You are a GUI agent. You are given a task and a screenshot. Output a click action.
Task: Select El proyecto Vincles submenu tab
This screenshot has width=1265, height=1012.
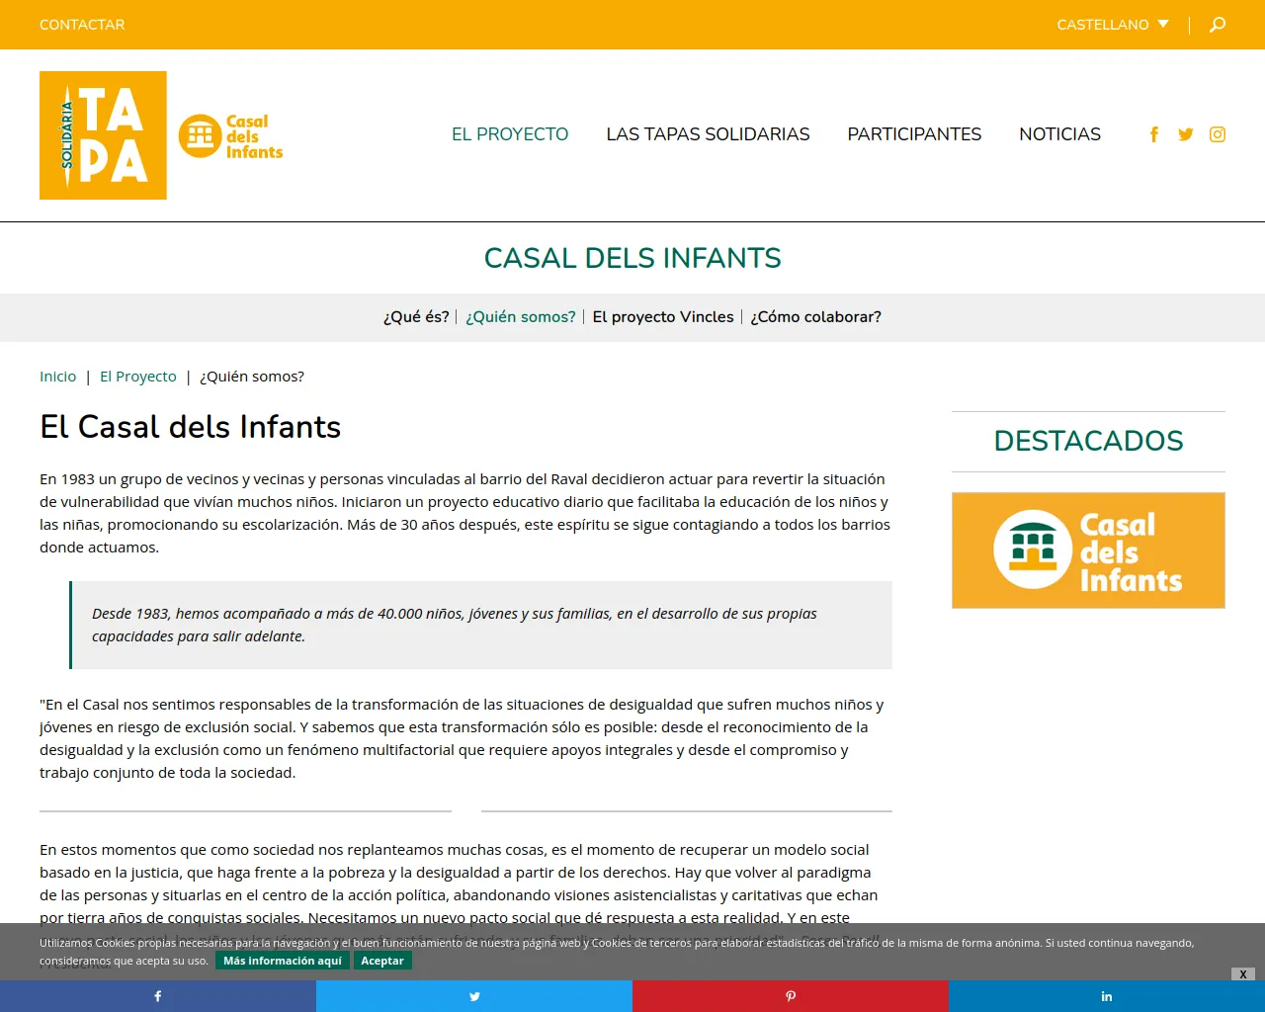pos(663,317)
